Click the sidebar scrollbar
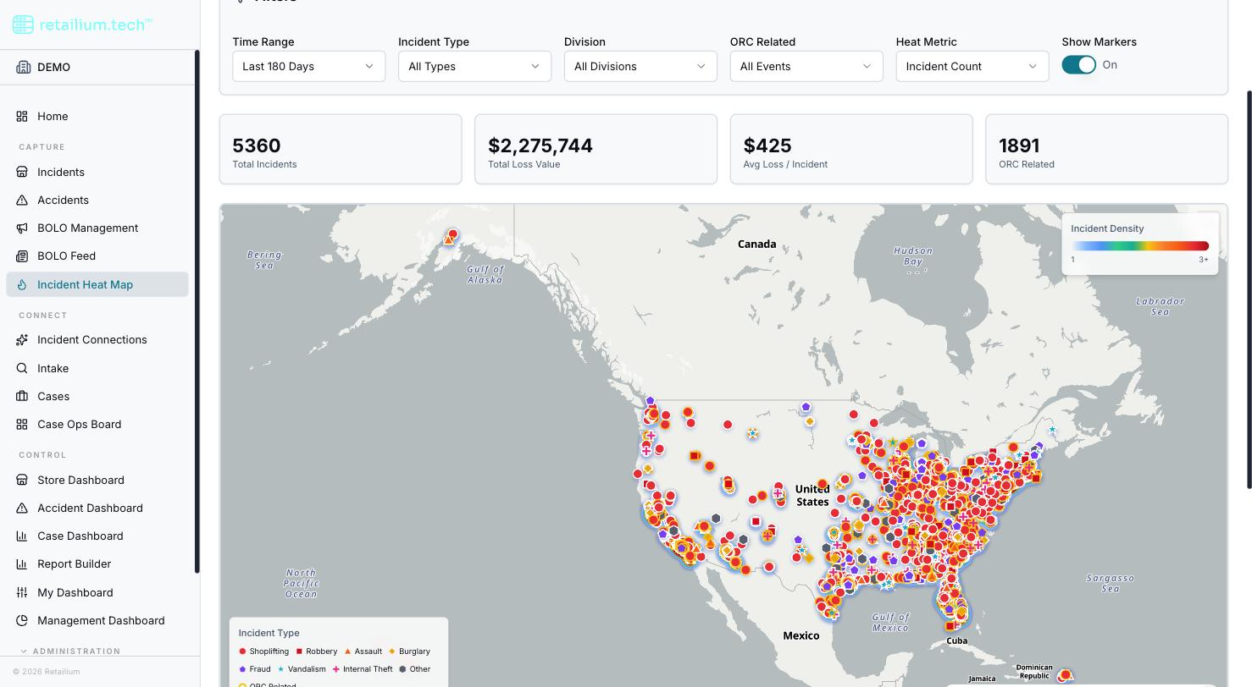 pyautogui.click(x=197, y=311)
